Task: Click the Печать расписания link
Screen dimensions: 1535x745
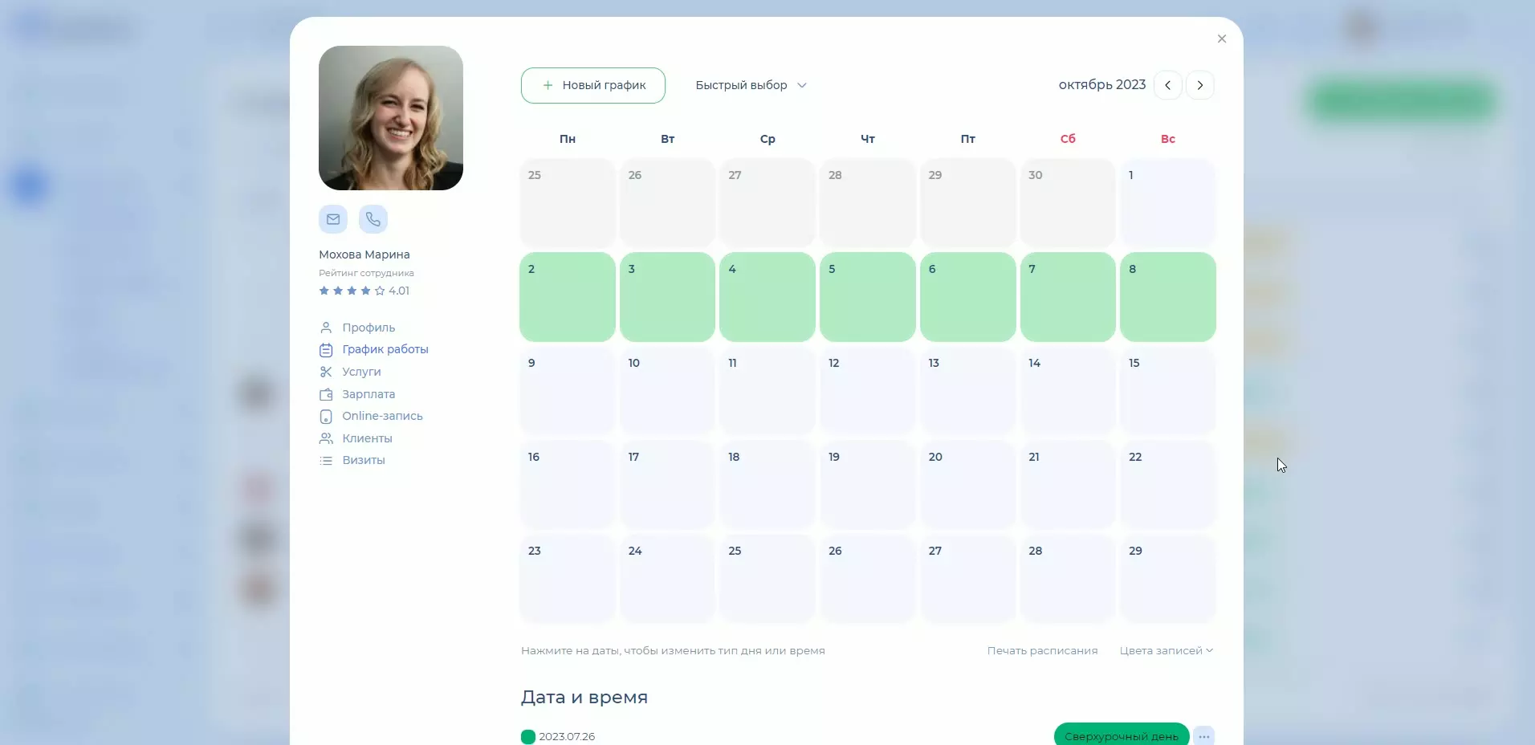Action: point(1042,650)
